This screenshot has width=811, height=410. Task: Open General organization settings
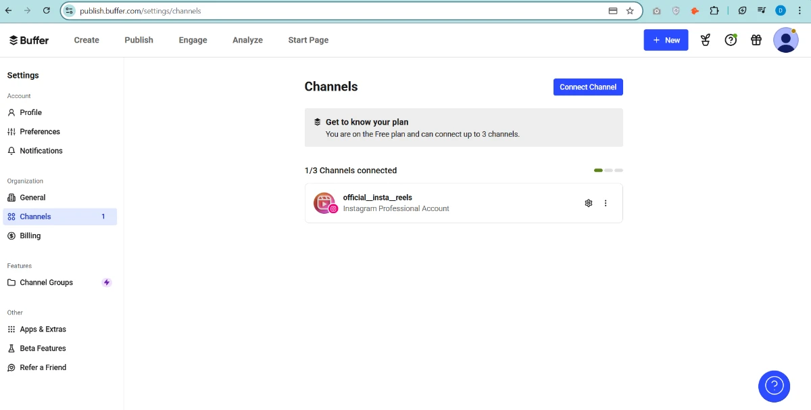click(x=59, y=198)
